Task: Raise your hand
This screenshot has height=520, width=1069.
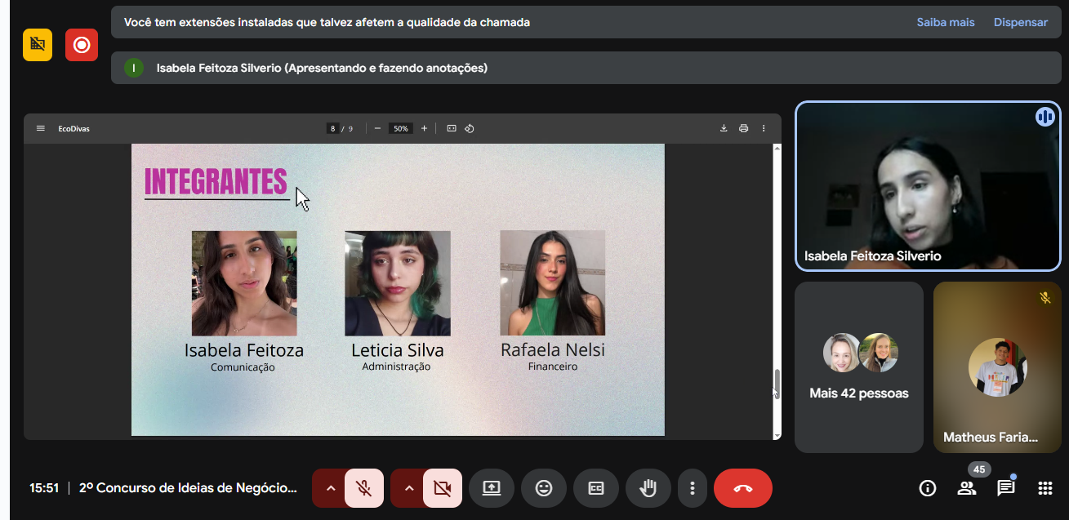Action: pyautogui.click(x=648, y=488)
